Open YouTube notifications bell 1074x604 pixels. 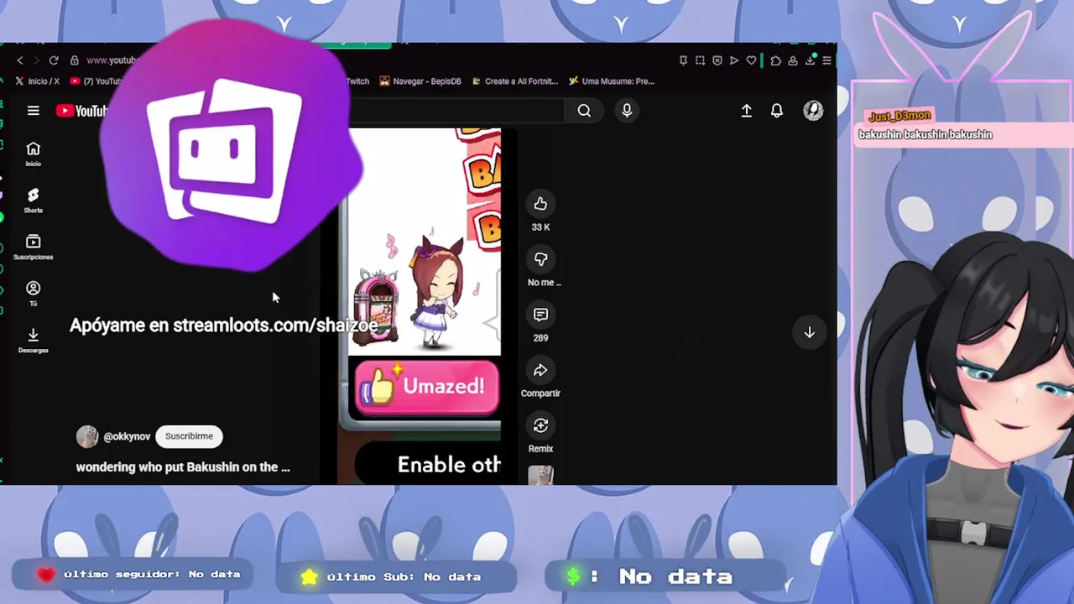coord(777,111)
